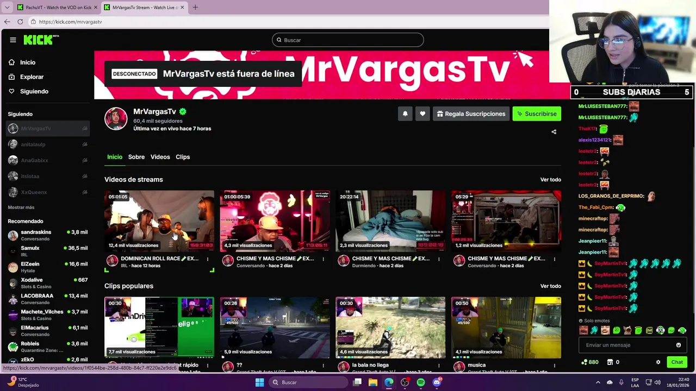Viewport: 696px width, 391px height.
Task: Click MrVargasTv profile avatar
Action: pos(116,119)
